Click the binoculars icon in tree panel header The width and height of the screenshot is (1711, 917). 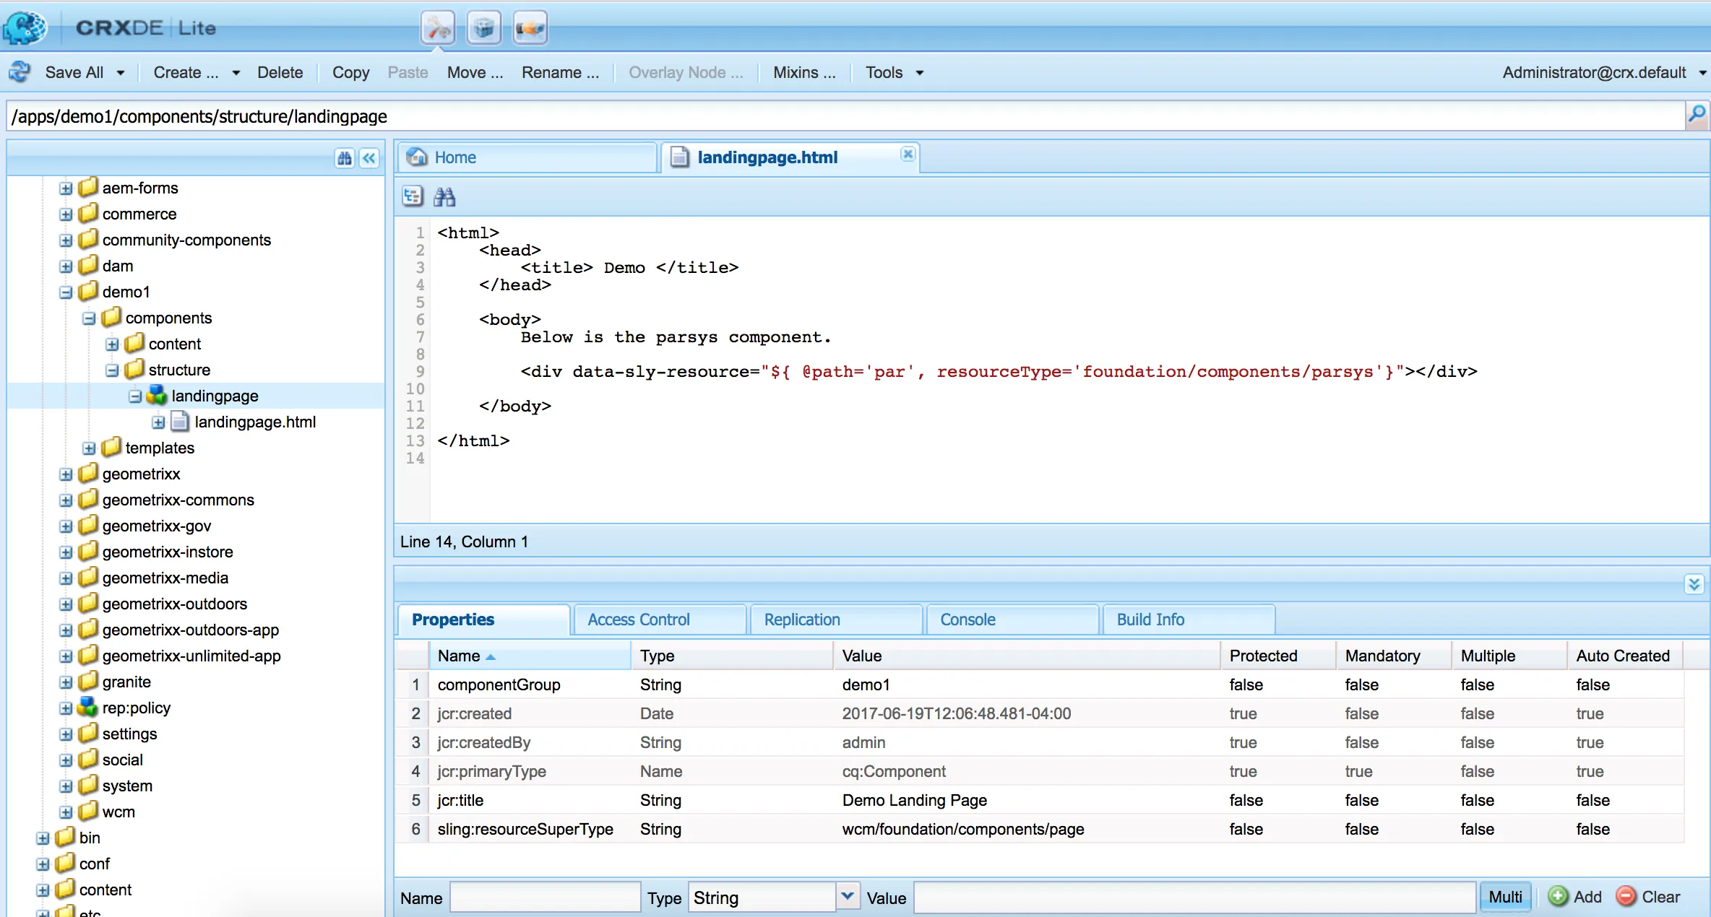coord(345,158)
